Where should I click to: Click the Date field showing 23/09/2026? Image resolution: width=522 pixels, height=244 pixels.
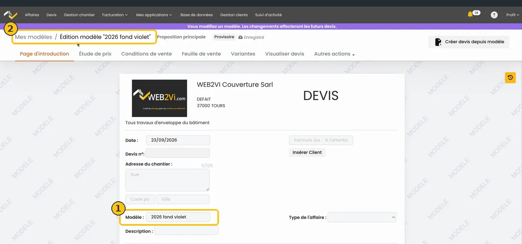(x=178, y=140)
